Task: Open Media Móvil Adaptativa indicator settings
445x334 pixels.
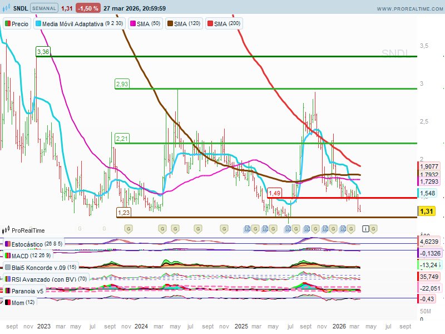Action: click(x=80, y=24)
